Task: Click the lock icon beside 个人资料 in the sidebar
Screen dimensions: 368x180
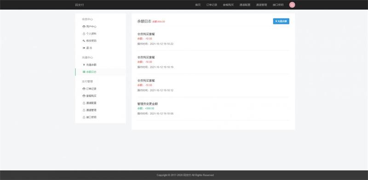Action: (84, 34)
